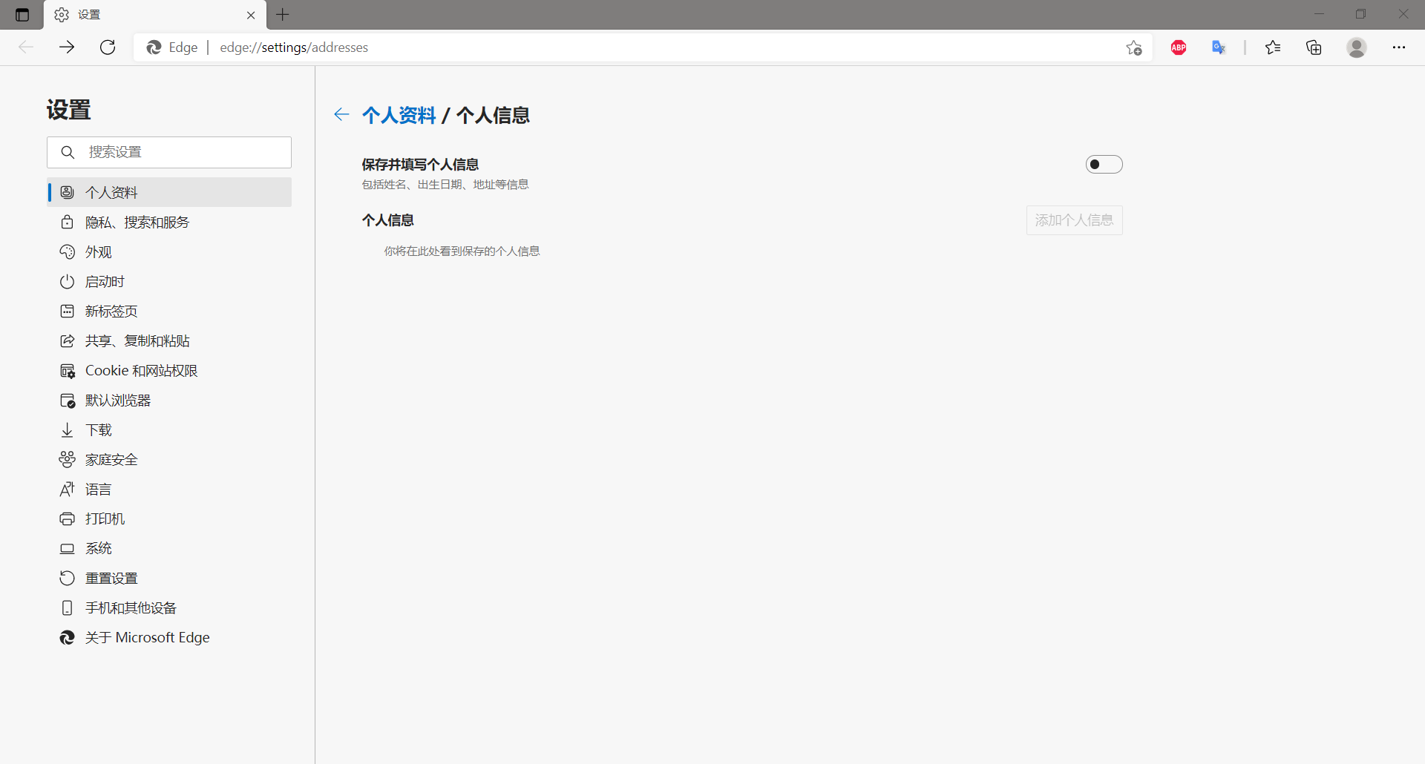Image resolution: width=1425 pixels, height=764 pixels.
Task: Open 隐私、搜索和服务 settings
Action: point(169,222)
